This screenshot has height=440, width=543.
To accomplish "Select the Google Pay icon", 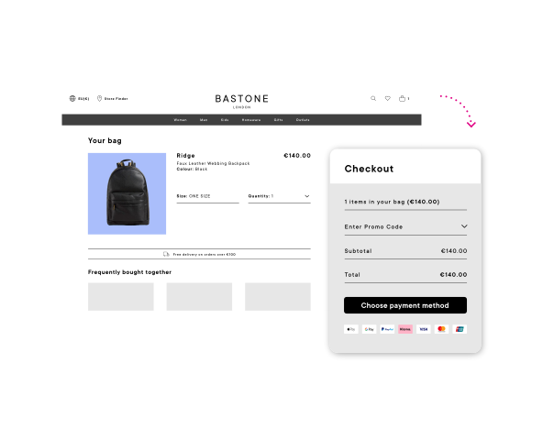I will pyautogui.click(x=369, y=329).
